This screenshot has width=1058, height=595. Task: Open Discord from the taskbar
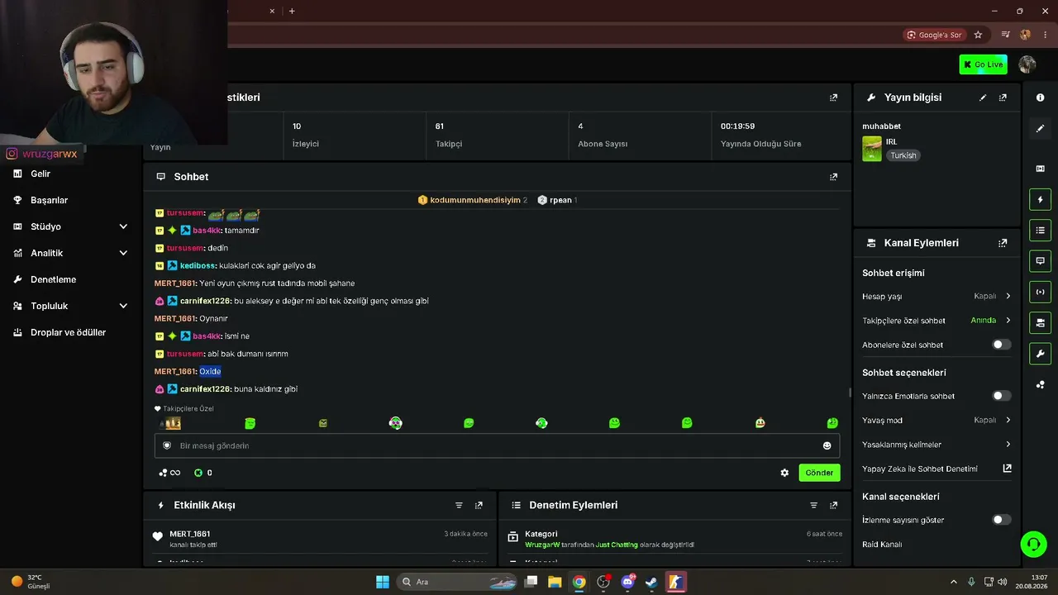[627, 582]
